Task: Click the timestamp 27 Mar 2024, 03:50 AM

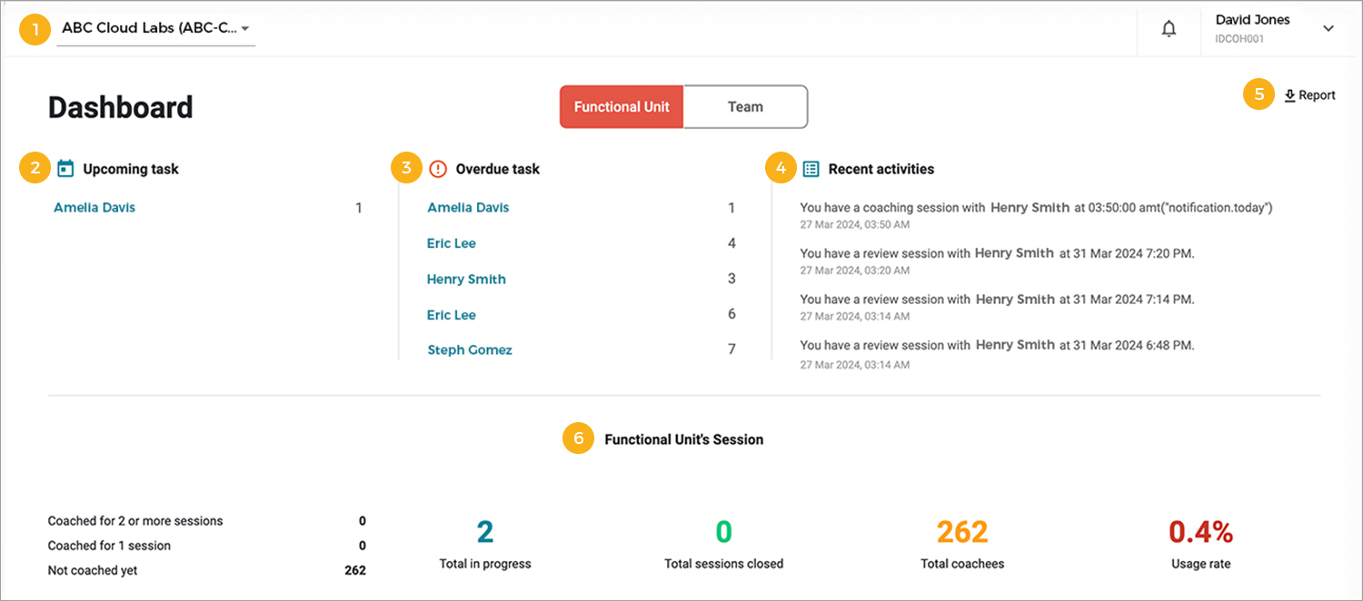Action: point(854,224)
